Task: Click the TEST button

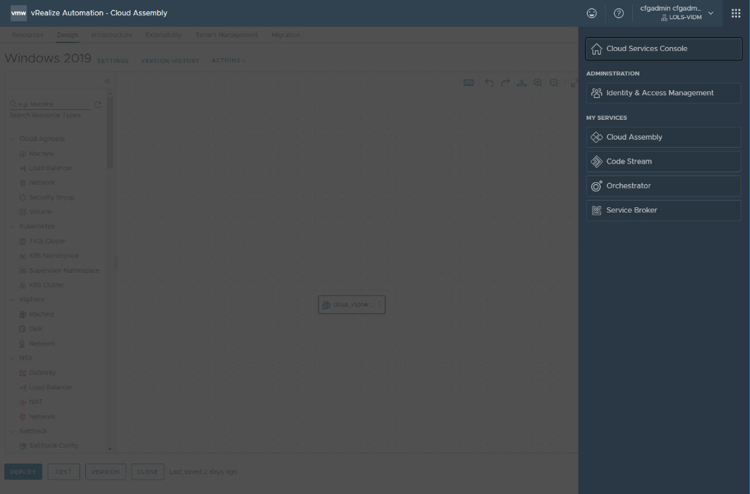Action: pos(64,472)
